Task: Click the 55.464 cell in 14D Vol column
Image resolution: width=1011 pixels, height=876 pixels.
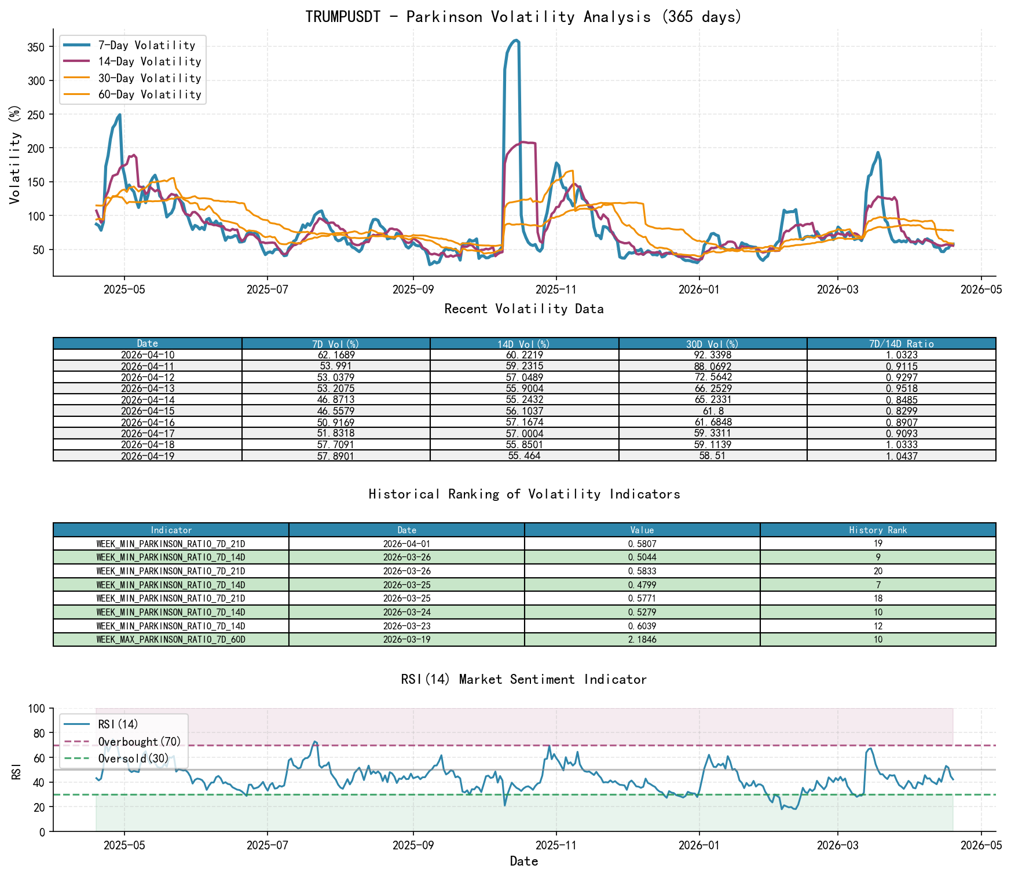Action: click(x=525, y=456)
